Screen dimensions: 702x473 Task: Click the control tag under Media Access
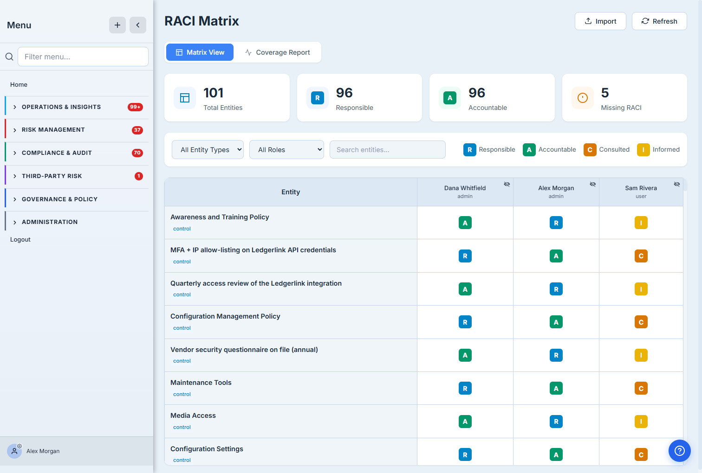click(x=182, y=427)
